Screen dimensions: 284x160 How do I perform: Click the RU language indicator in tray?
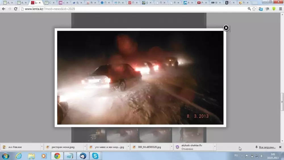pyautogui.click(x=236, y=155)
